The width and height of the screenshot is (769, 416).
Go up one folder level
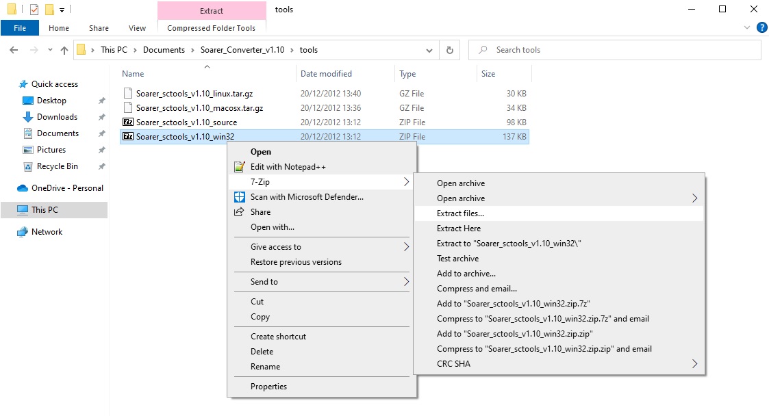pyautogui.click(x=64, y=49)
